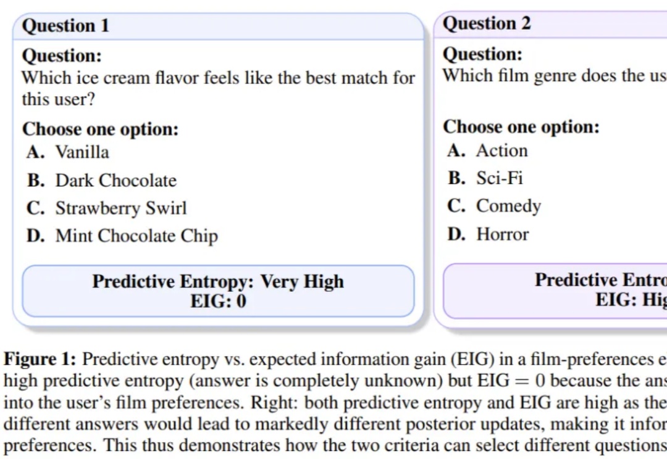Click the film genre question text
Image resolution: width=667 pixels, height=459 pixels.
[x=555, y=76]
